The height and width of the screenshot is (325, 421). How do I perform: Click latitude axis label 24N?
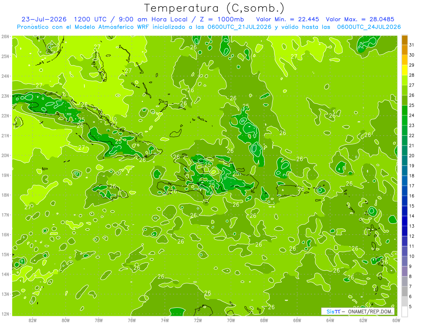pyautogui.click(x=5, y=76)
